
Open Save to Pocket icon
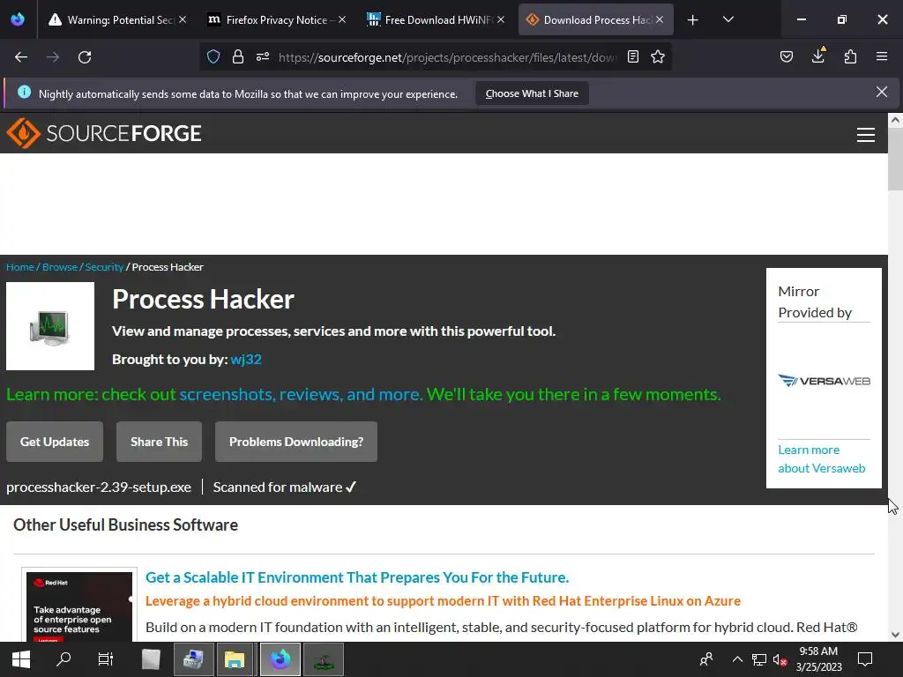(x=786, y=57)
